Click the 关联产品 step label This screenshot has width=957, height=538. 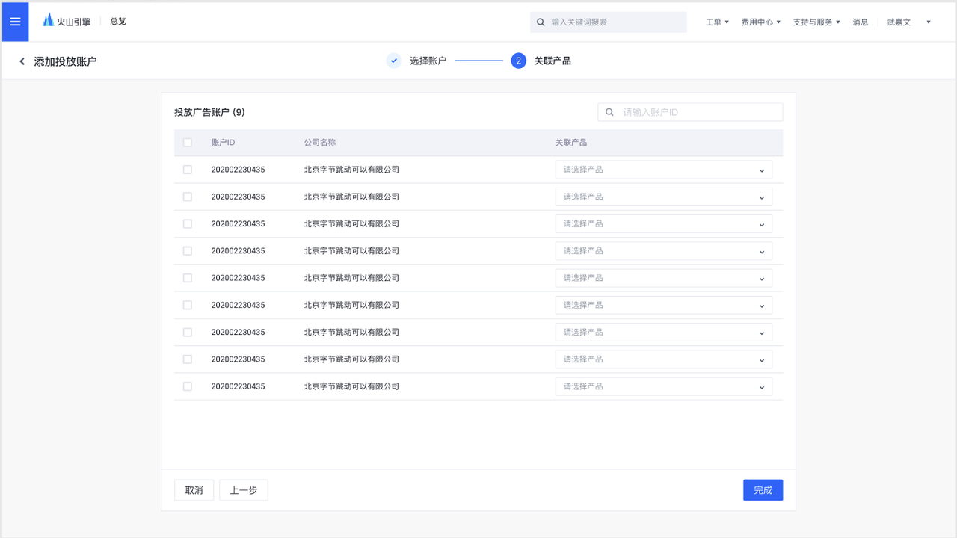(x=553, y=61)
